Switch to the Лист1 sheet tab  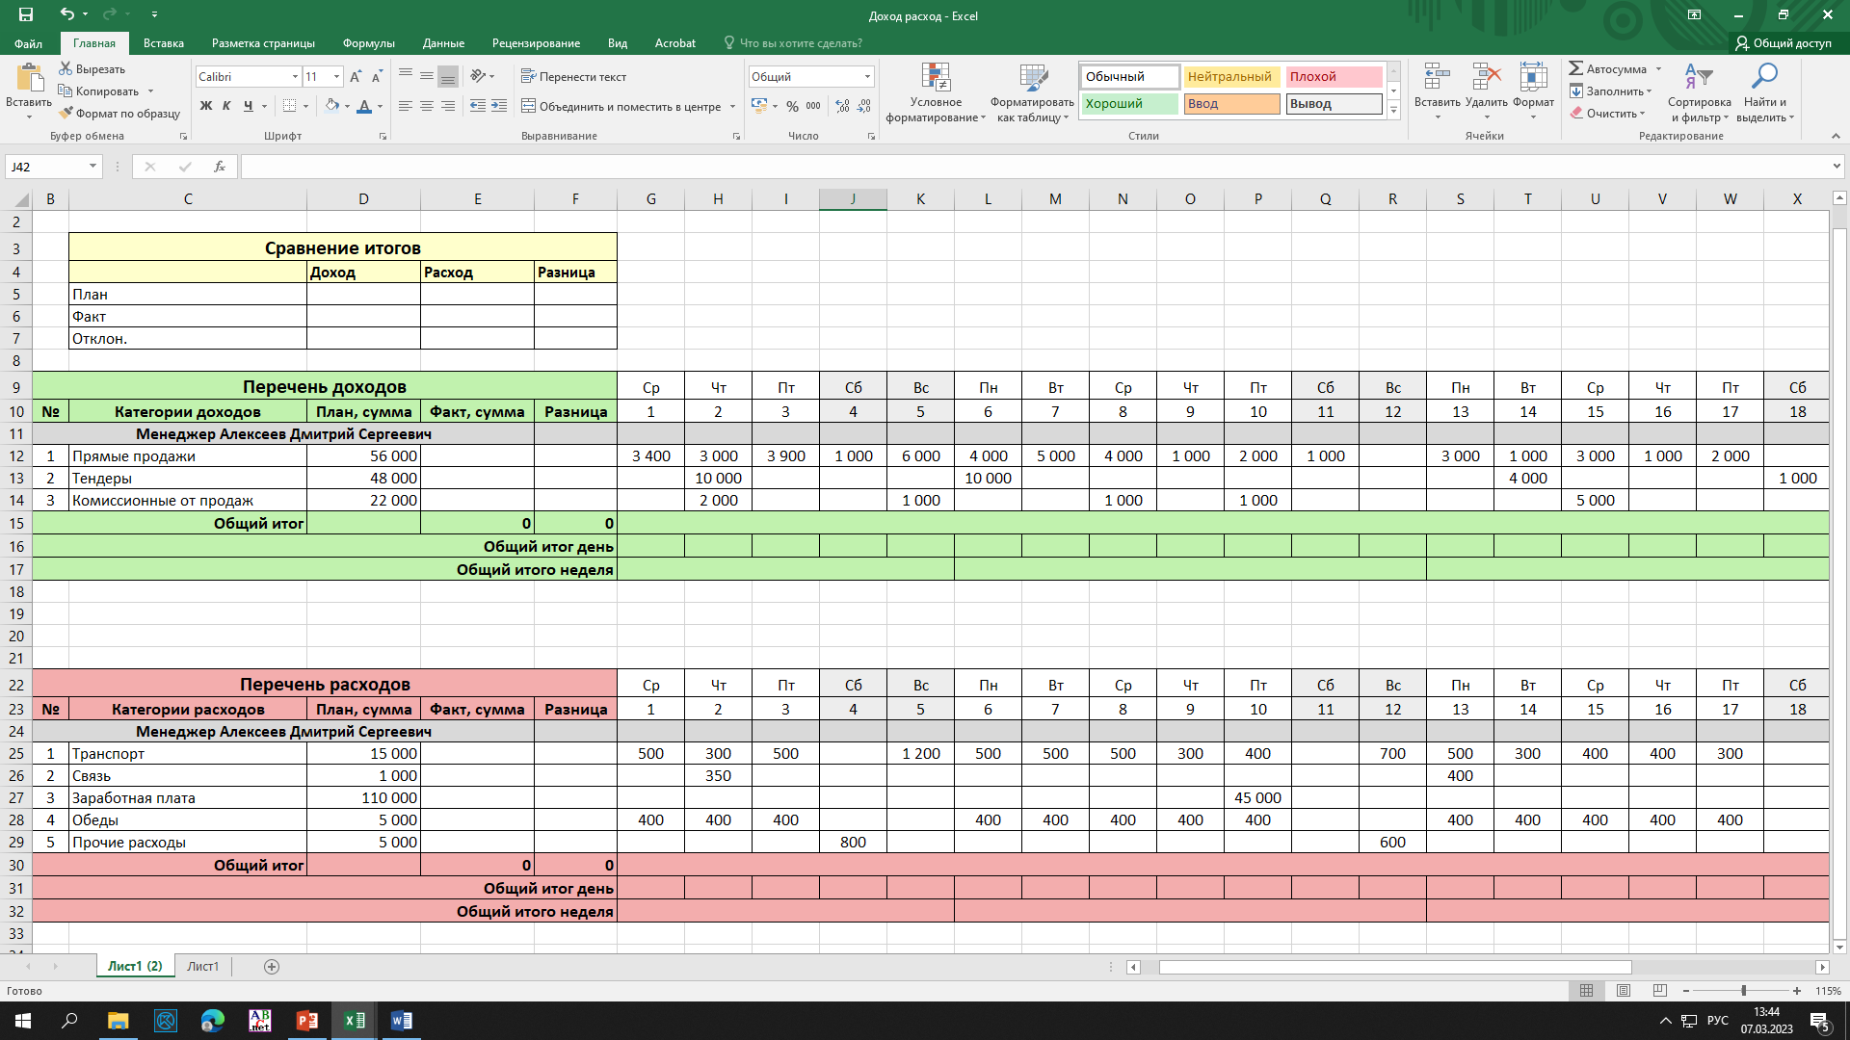click(x=202, y=966)
